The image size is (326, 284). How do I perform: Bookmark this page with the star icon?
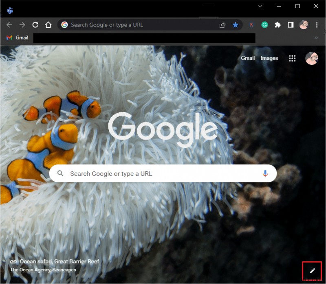coord(236,25)
